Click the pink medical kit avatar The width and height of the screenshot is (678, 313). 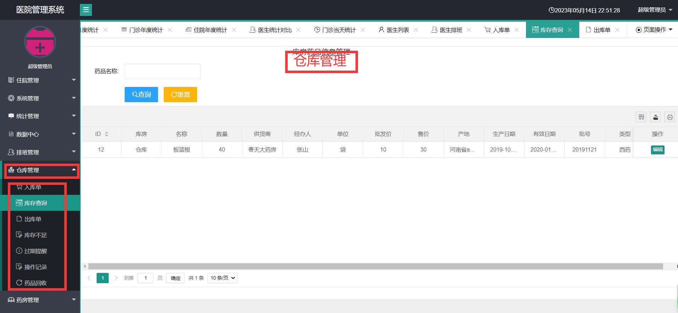click(x=40, y=42)
